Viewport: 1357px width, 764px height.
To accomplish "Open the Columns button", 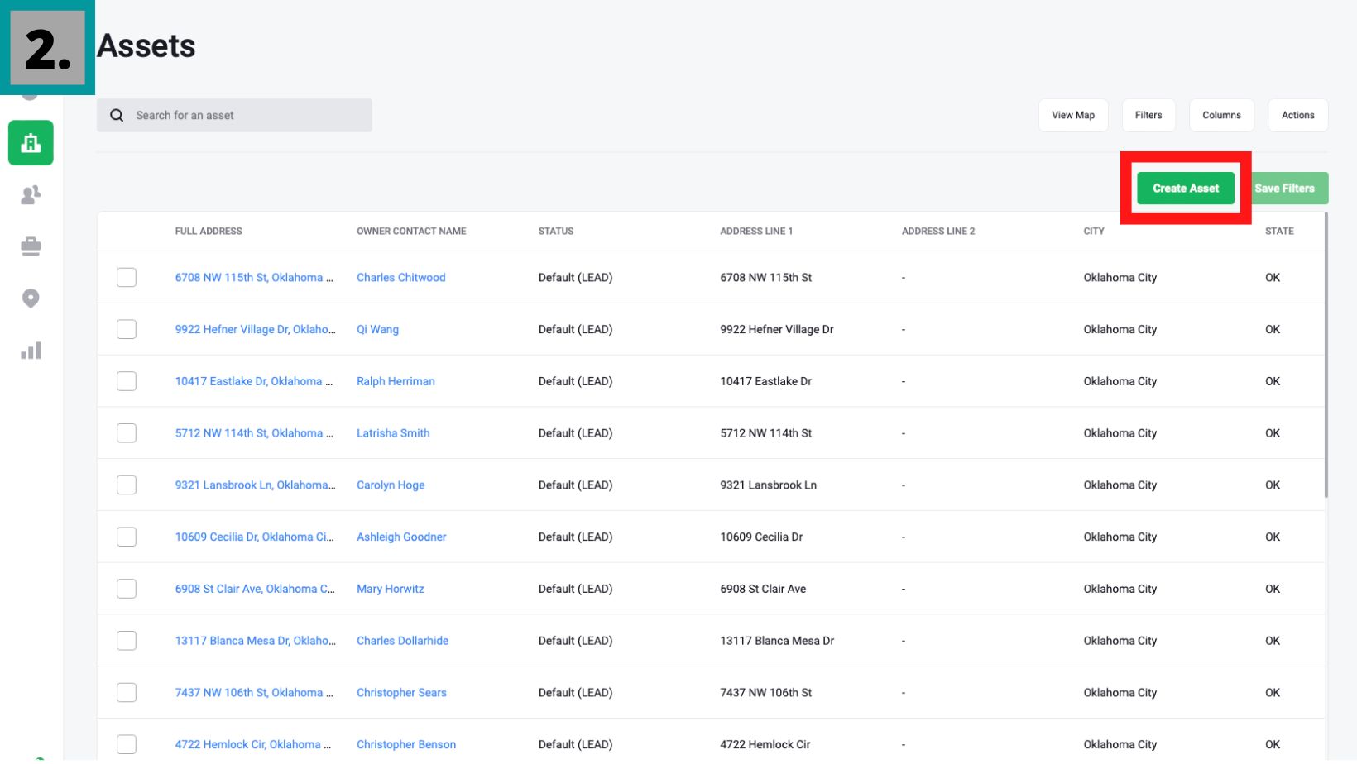I will tap(1221, 116).
